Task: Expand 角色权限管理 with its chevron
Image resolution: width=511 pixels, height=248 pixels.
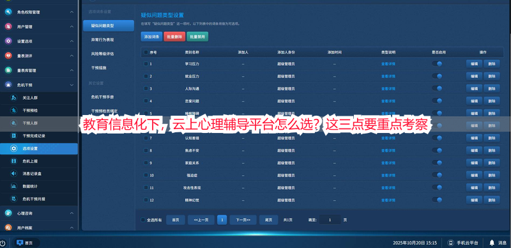Action: pos(72,12)
